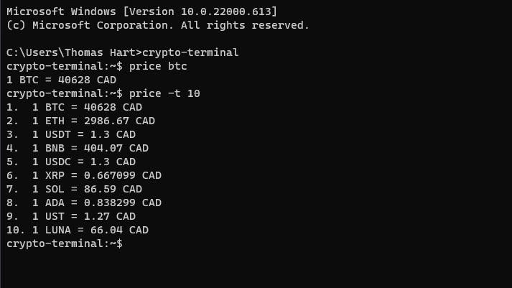Click the BNB price row
The width and height of the screenshot is (512, 288).
[x=77, y=148]
